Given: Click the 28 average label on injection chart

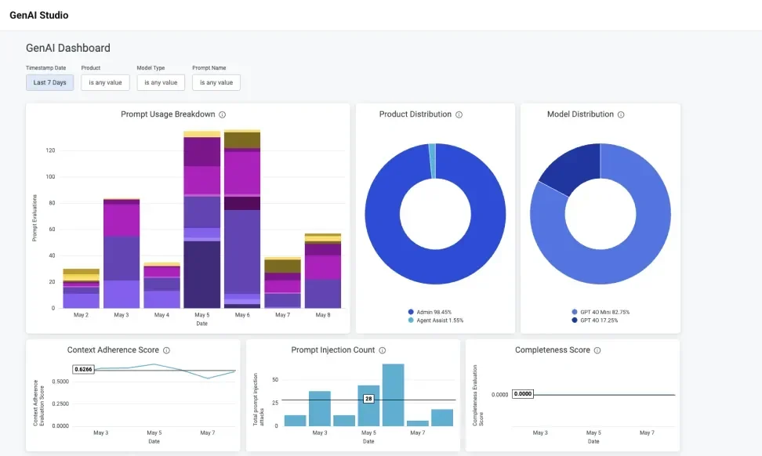Looking at the screenshot, I should [x=368, y=399].
